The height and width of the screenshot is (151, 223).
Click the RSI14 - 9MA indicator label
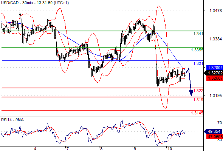click(12, 120)
